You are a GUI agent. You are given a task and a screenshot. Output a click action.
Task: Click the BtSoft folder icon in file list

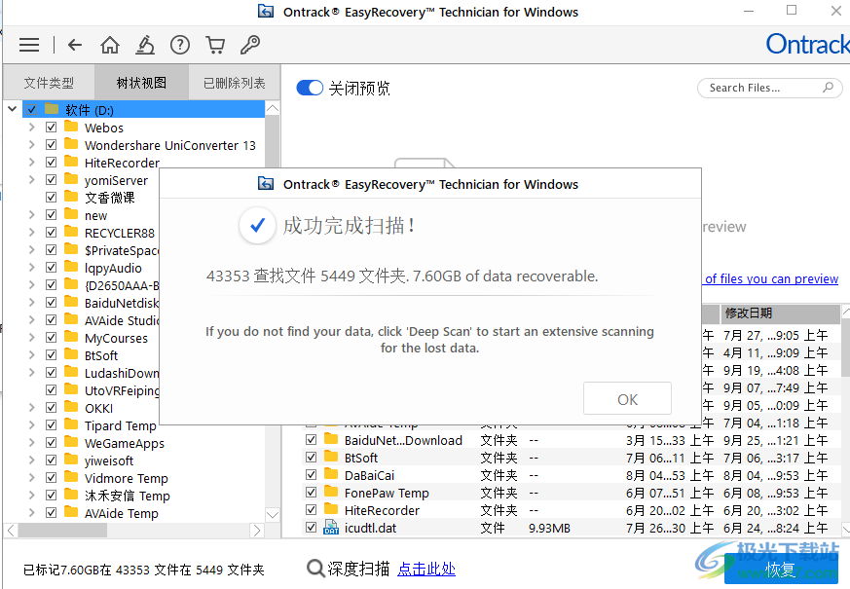click(x=331, y=457)
